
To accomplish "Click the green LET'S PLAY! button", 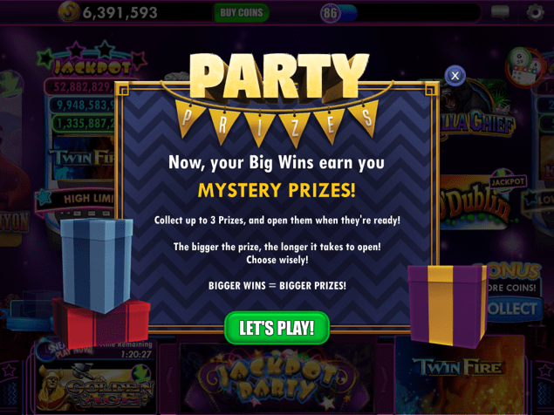I will (x=277, y=328).
